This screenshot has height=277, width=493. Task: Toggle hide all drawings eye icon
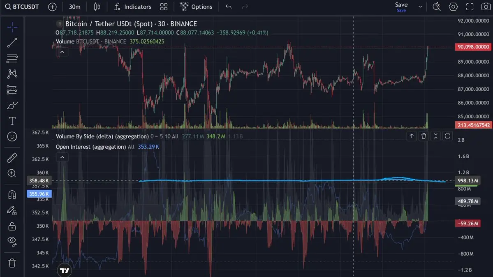12,242
